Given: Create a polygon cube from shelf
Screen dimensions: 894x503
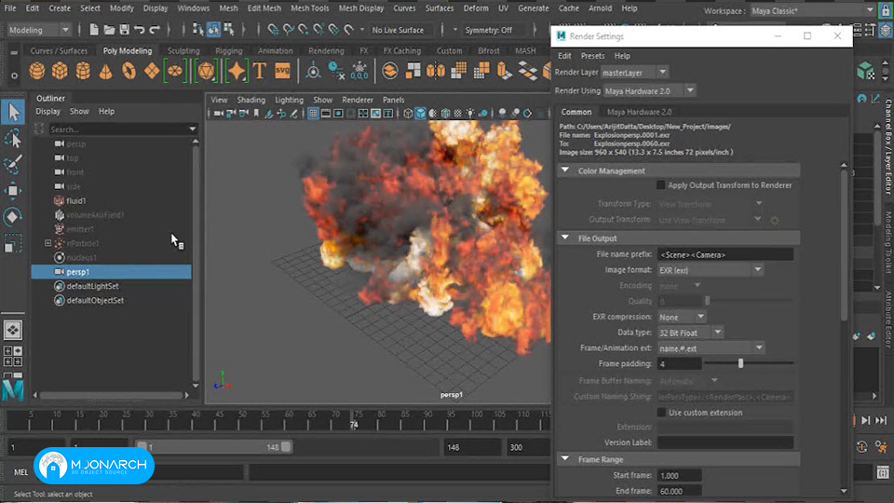Looking at the screenshot, I should [60, 71].
